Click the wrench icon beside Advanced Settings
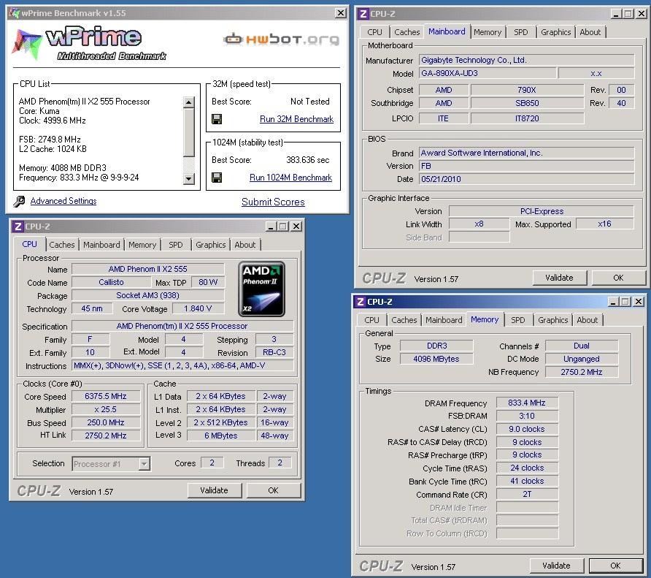This screenshot has height=578, width=651. click(x=19, y=201)
